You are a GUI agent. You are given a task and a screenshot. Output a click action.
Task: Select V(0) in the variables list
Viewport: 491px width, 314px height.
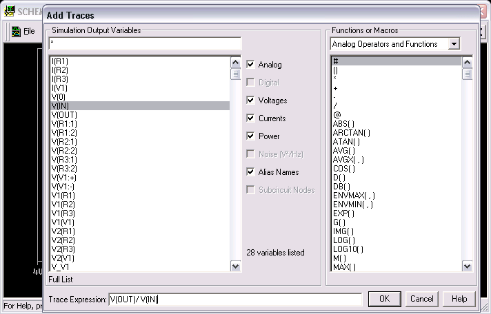pos(140,97)
